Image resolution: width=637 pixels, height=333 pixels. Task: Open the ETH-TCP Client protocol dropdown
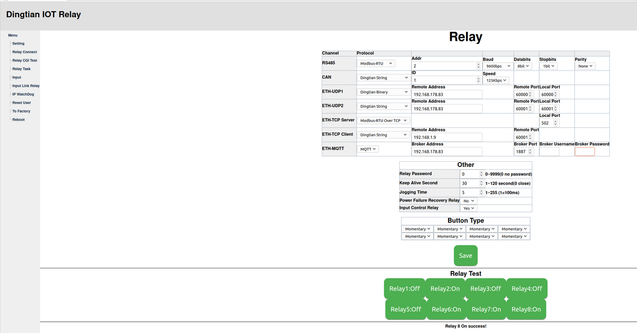click(x=383, y=135)
